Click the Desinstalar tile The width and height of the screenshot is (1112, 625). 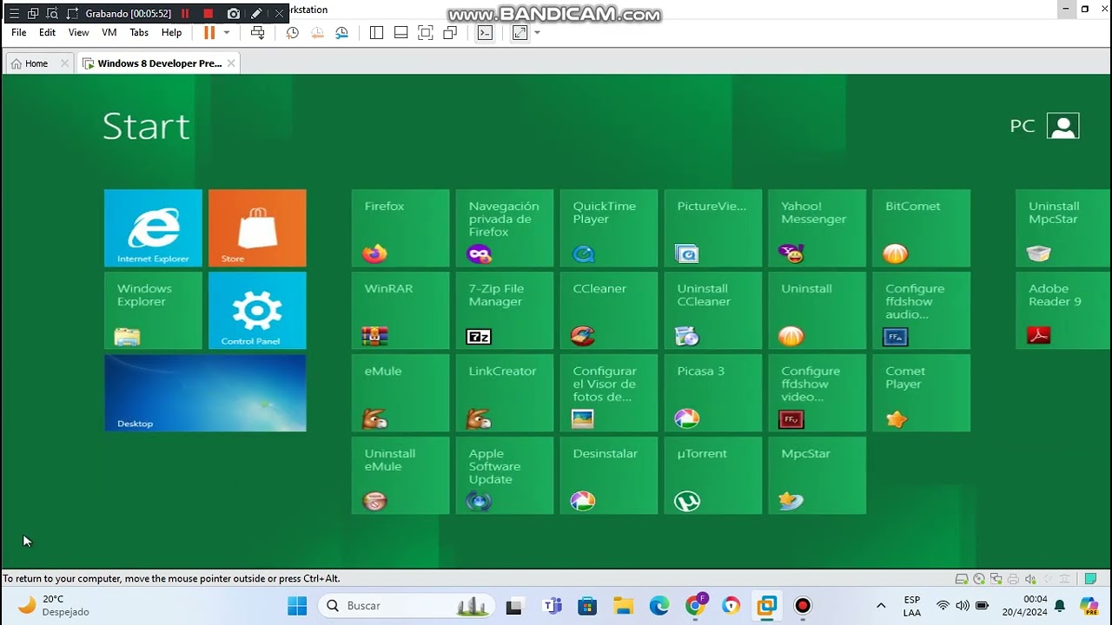coord(609,475)
